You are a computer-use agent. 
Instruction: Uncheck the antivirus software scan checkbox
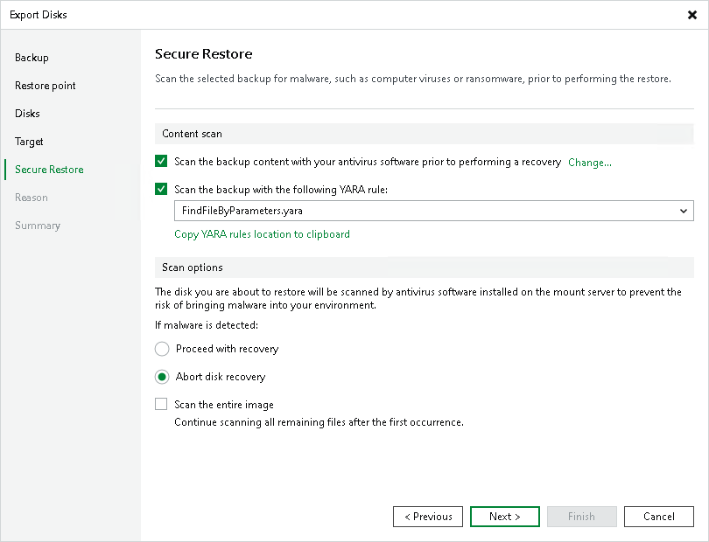click(x=161, y=162)
